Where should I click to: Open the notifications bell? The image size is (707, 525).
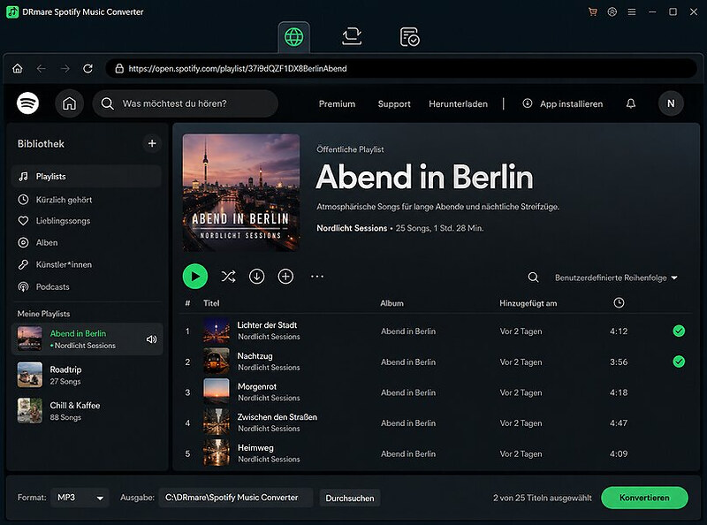[x=631, y=103]
